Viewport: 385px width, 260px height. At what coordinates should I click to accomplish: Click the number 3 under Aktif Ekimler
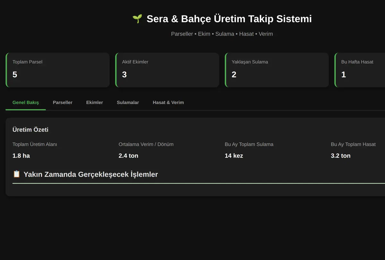click(x=124, y=75)
